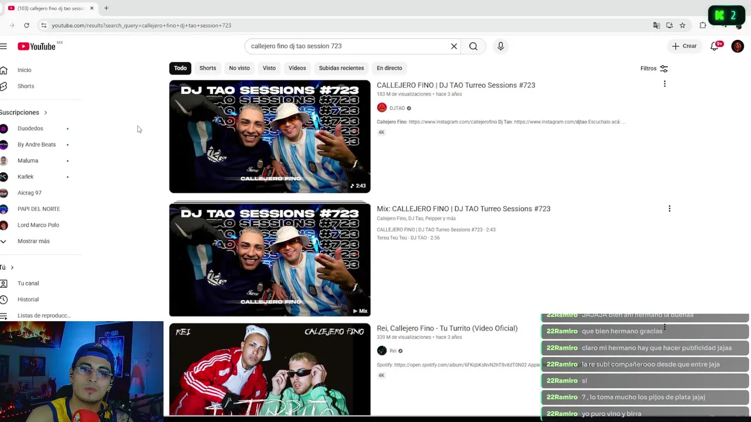
Task: Click the magnifier search button
Action: (x=473, y=46)
